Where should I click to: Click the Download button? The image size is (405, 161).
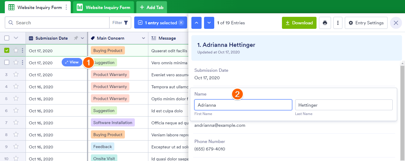pos(299,23)
